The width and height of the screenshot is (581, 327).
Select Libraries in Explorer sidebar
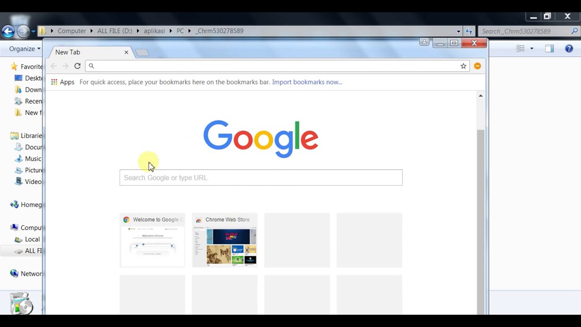[26, 135]
